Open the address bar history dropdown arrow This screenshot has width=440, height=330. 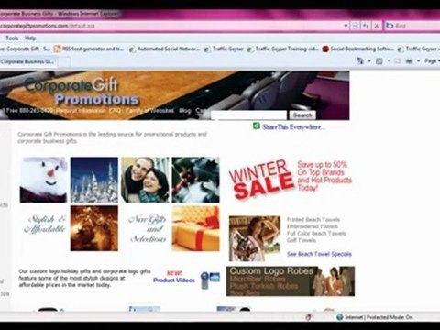[x=346, y=26]
